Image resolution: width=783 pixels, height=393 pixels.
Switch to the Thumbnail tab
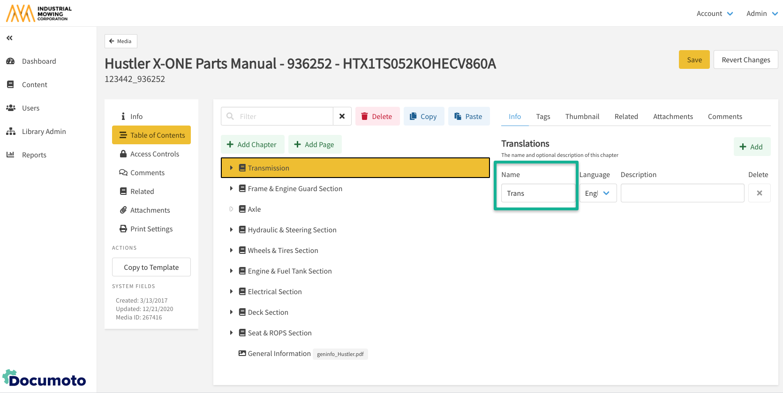pos(582,117)
